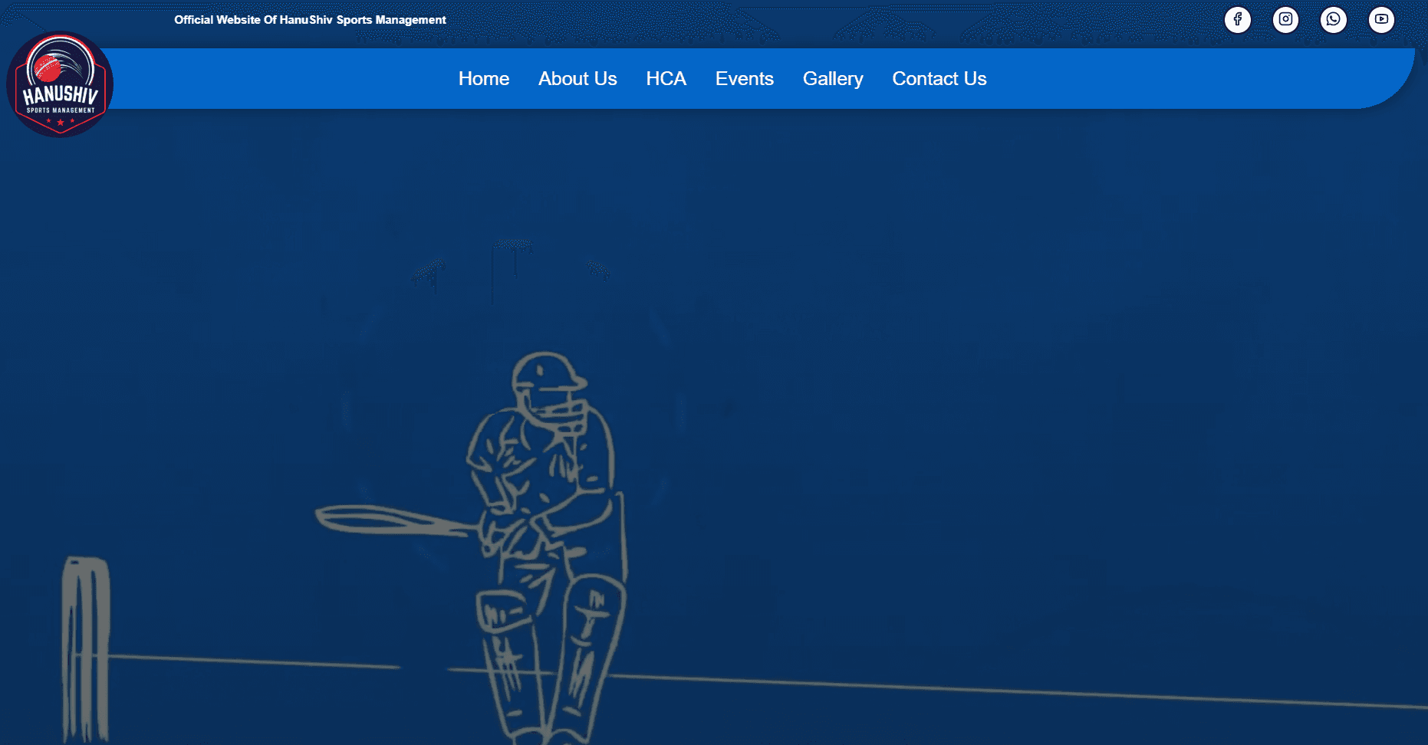This screenshot has width=1428, height=745.
Task: Go to the Home page
Action: 483,79
